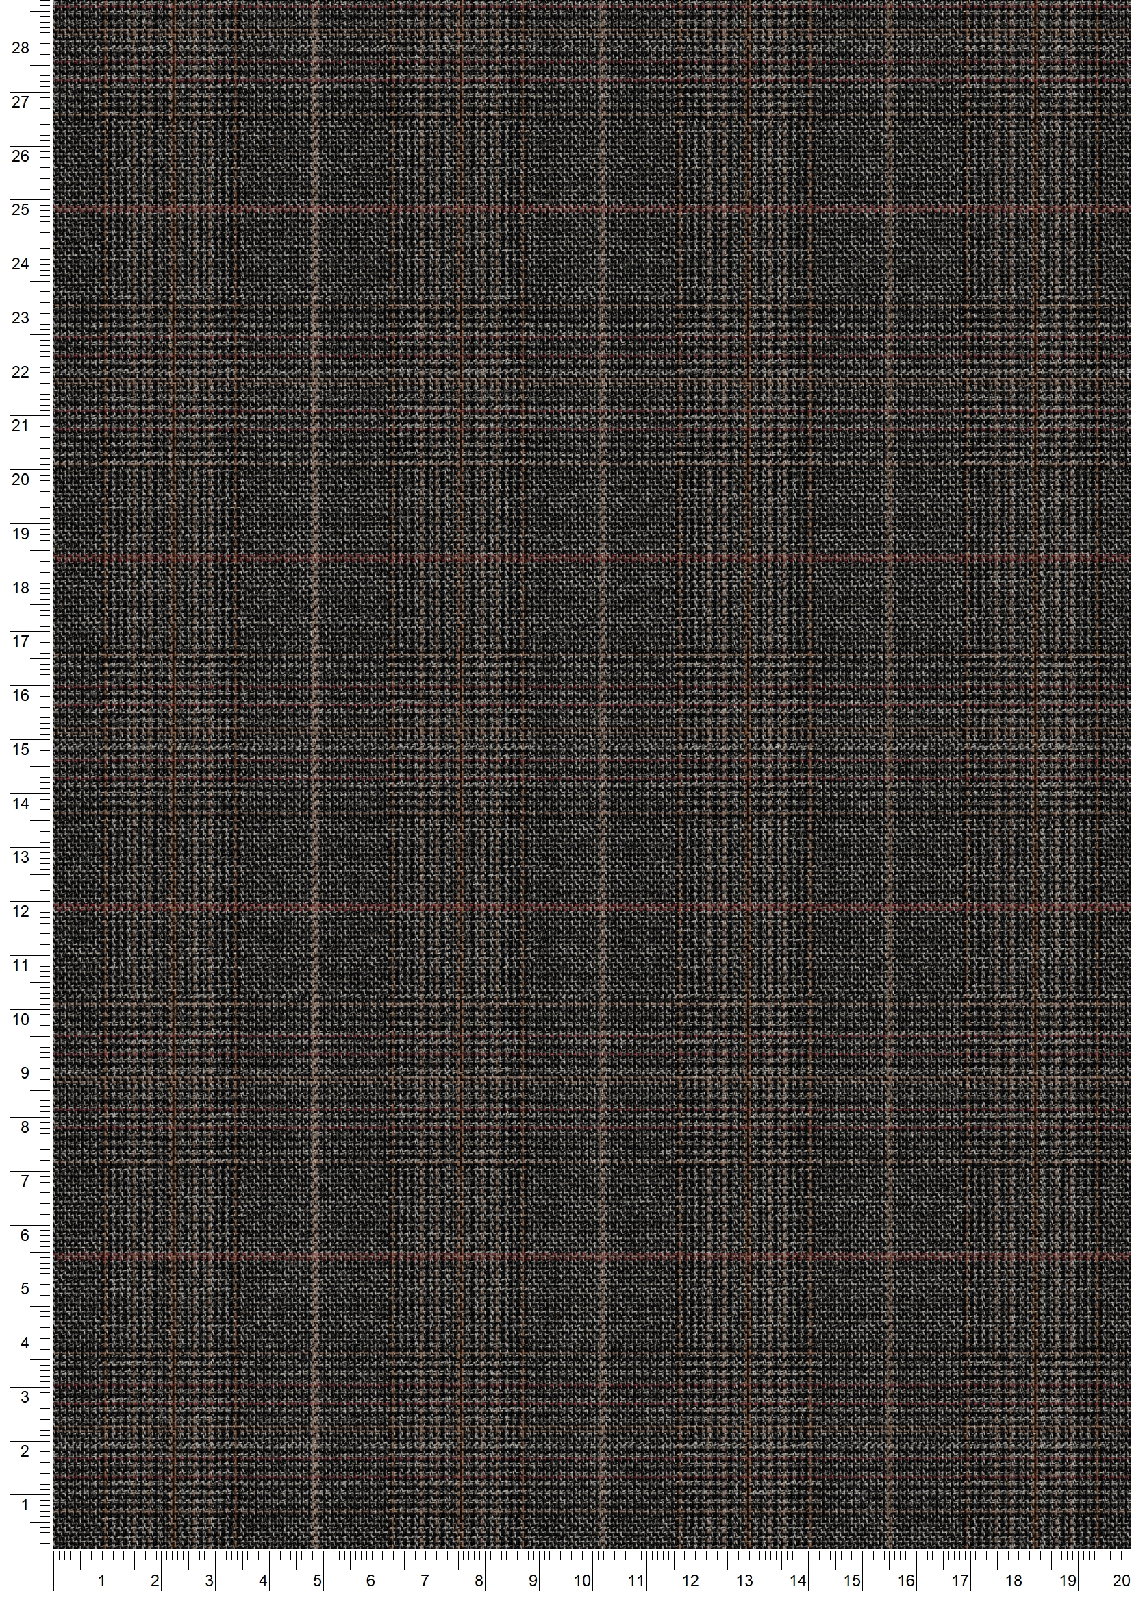Select the 4 label on the horizontal ruler
Screen dimensions: 1132x1602
click(x=263, y=1581)
